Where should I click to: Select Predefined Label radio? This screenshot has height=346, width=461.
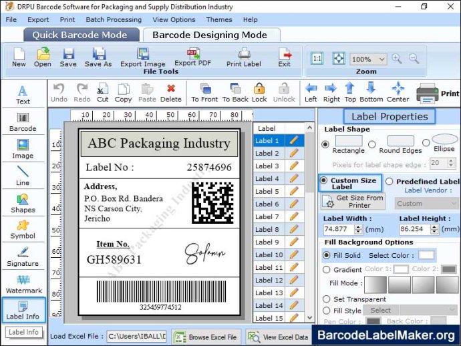click(x=390, y=182)
